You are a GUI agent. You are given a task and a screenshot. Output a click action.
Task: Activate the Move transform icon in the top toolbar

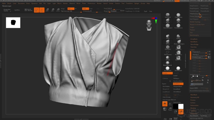[47, 10]
